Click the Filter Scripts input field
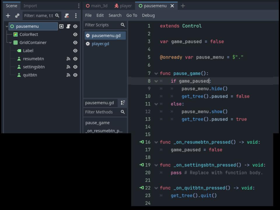Viewport: 280px width, 210px height. [x=102, y=25]
